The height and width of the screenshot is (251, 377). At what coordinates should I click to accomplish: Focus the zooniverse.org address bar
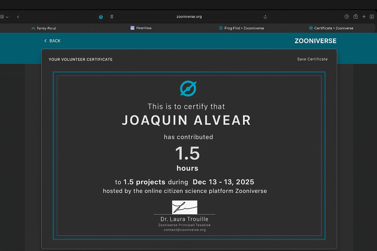point(188,16)
